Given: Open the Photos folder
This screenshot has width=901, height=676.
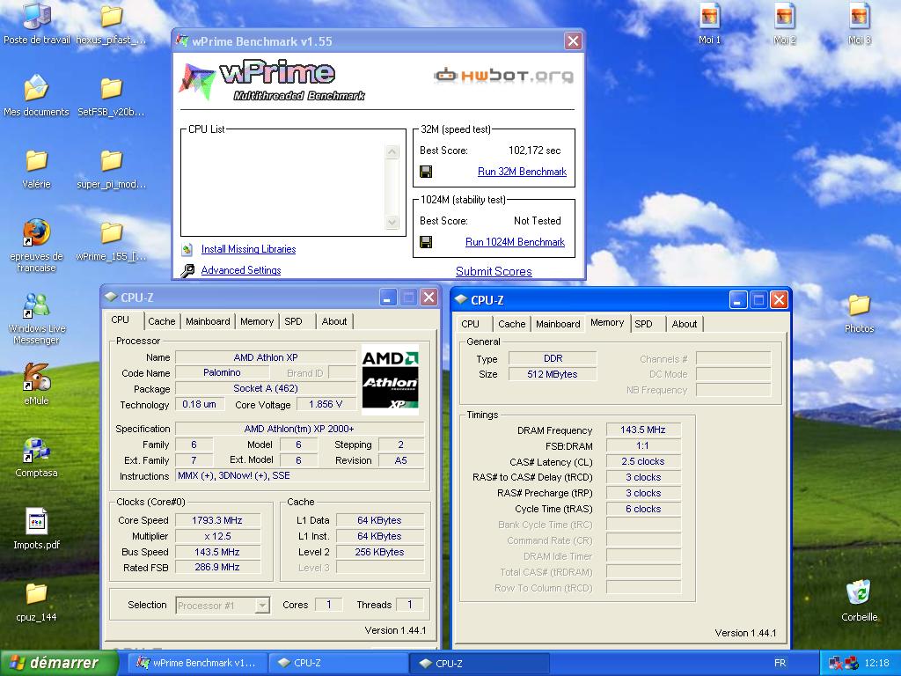Looking at the screenshot, I should 859,305.
